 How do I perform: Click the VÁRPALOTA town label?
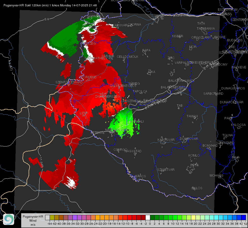pos(183,63)
